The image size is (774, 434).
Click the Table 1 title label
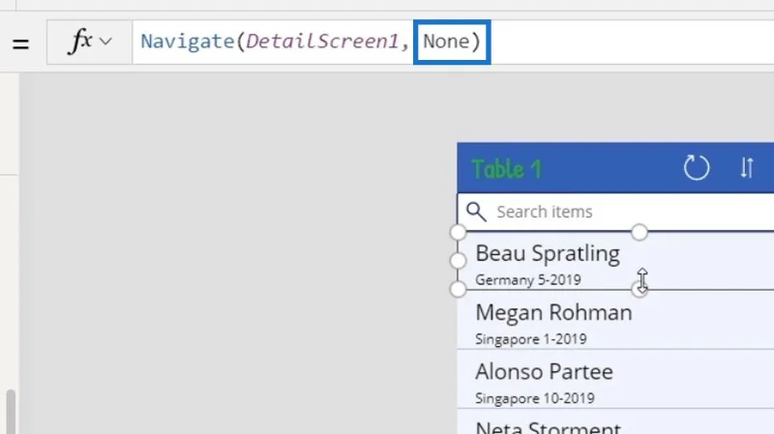click(506, 169)
